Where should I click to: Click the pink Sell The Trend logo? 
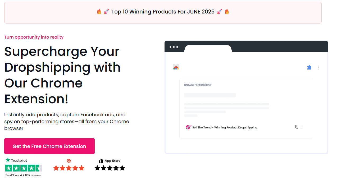point(188,127)
